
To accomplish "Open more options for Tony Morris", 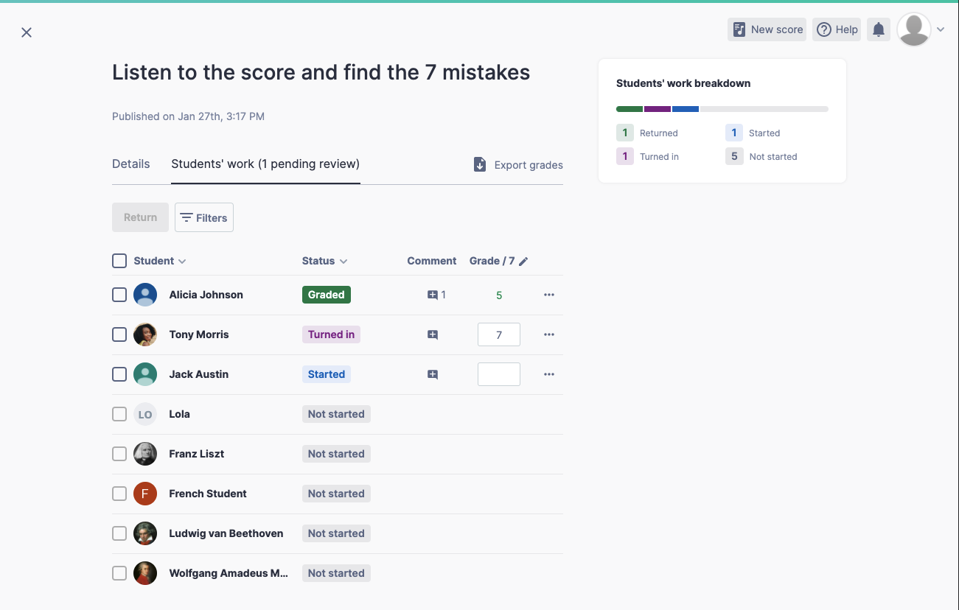I will click(548, 334).
